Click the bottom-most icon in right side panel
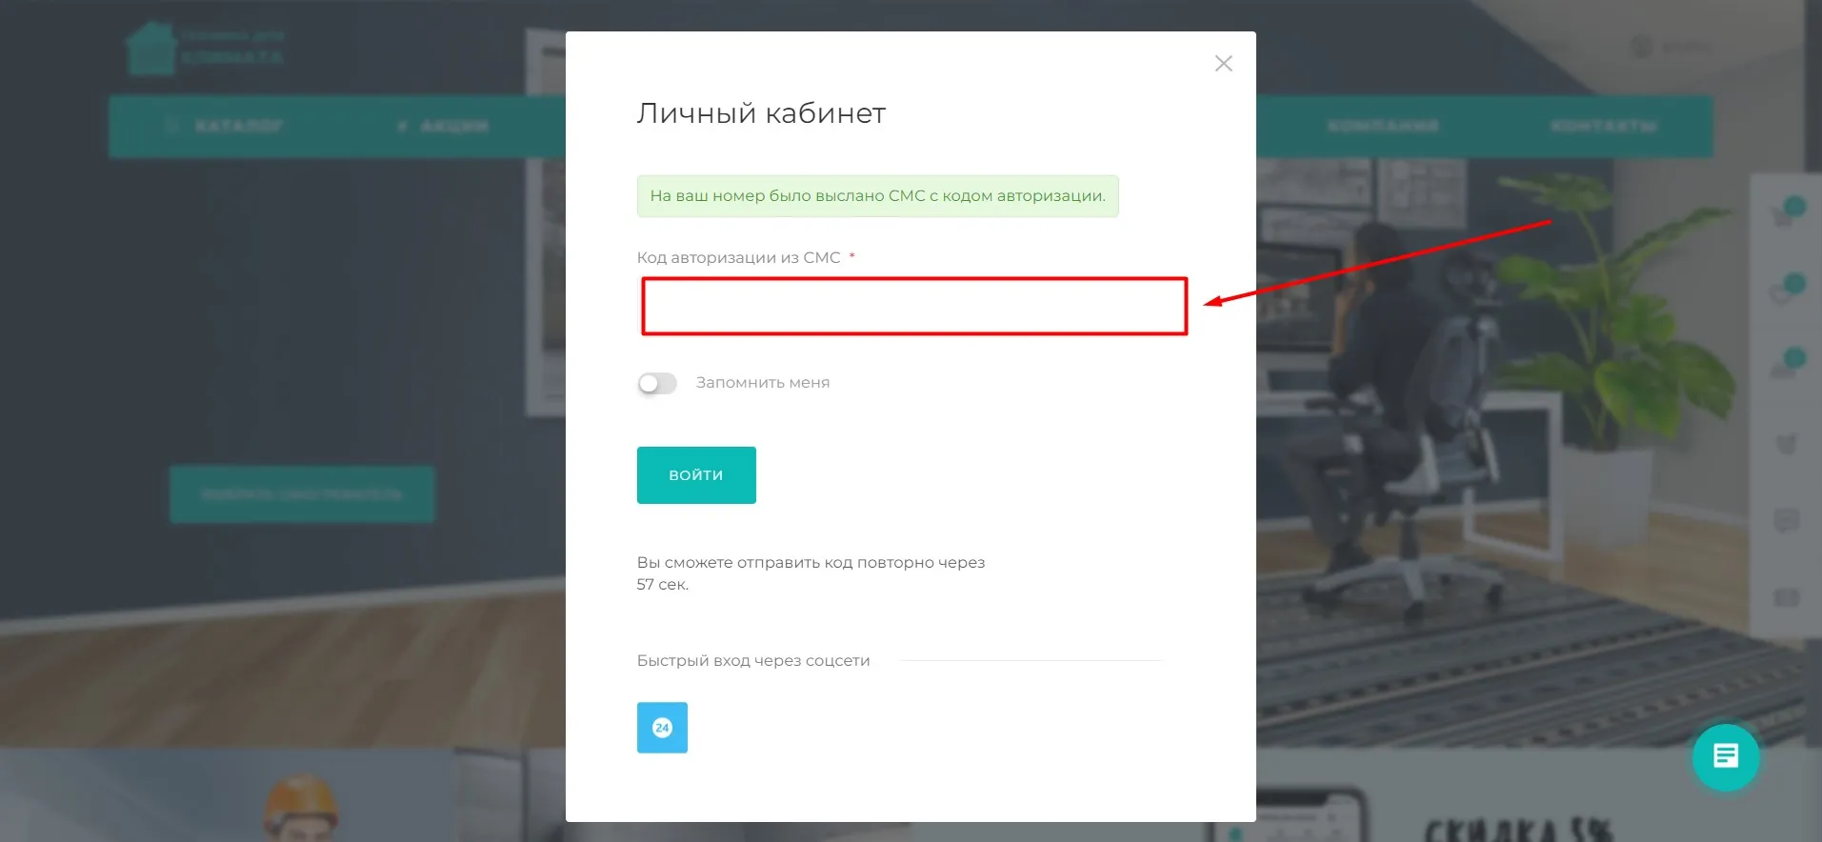Viewport: 1822px width, 842px height. point(1786,597)
